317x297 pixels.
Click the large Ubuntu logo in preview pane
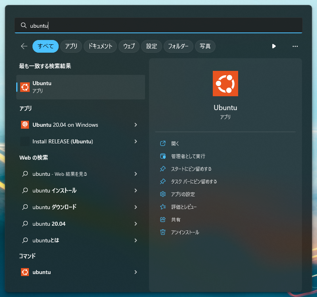point(225,84)
